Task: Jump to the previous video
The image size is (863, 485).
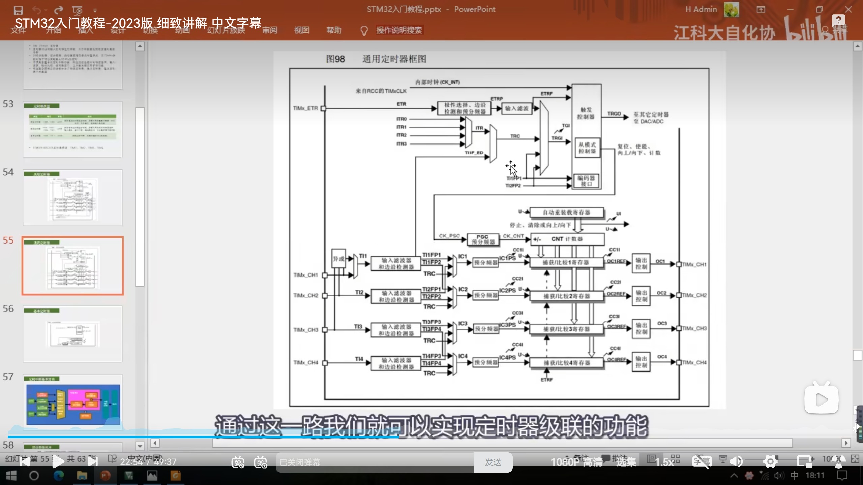Action: tap(25, 462)
